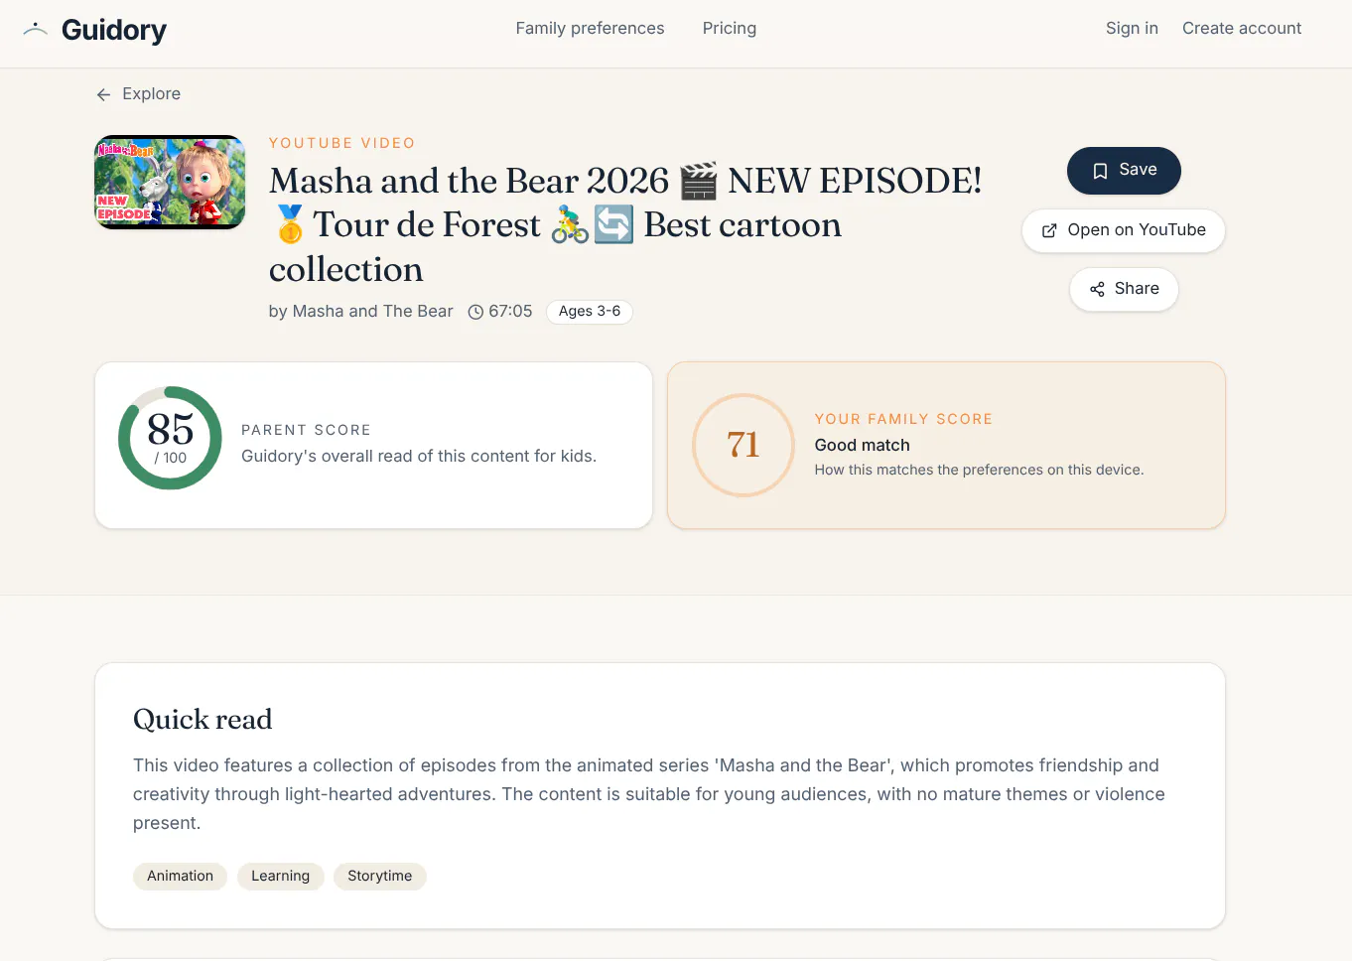The height and width of the screenshot is (961, 1352).
Task: Open the Guidory home link
Action: pyautogui.click(x=94, y=30)
